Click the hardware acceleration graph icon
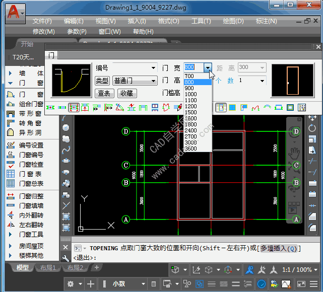 (x=286, y=284)
